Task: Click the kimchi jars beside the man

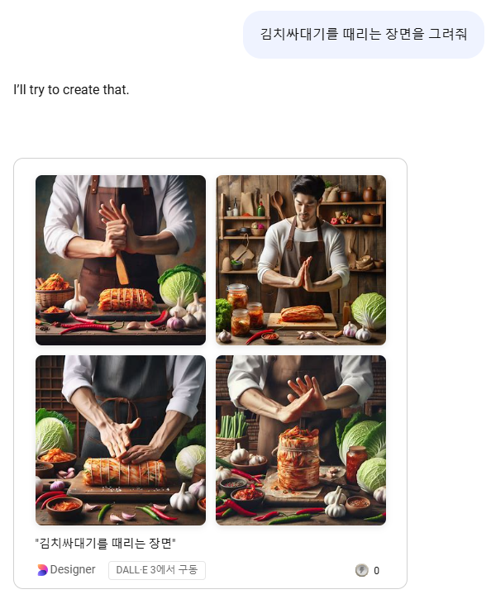Action: point(244,310)
